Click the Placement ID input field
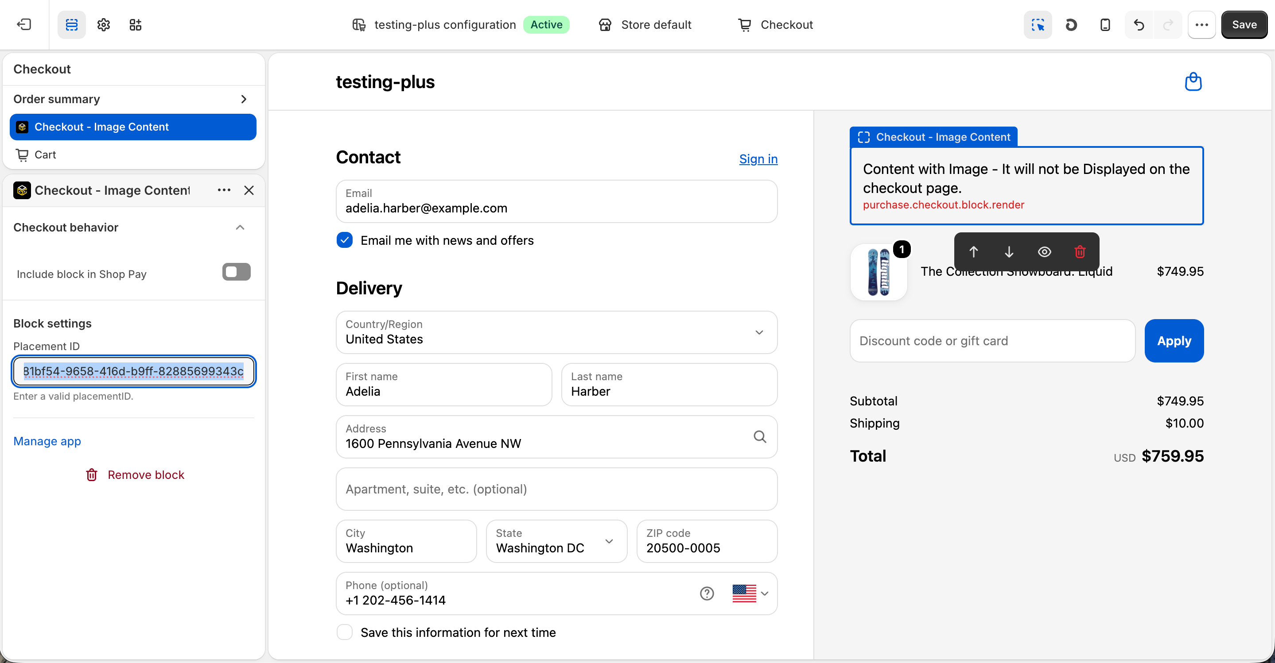This screenshot has width=1275, height=663. [133, 371]
